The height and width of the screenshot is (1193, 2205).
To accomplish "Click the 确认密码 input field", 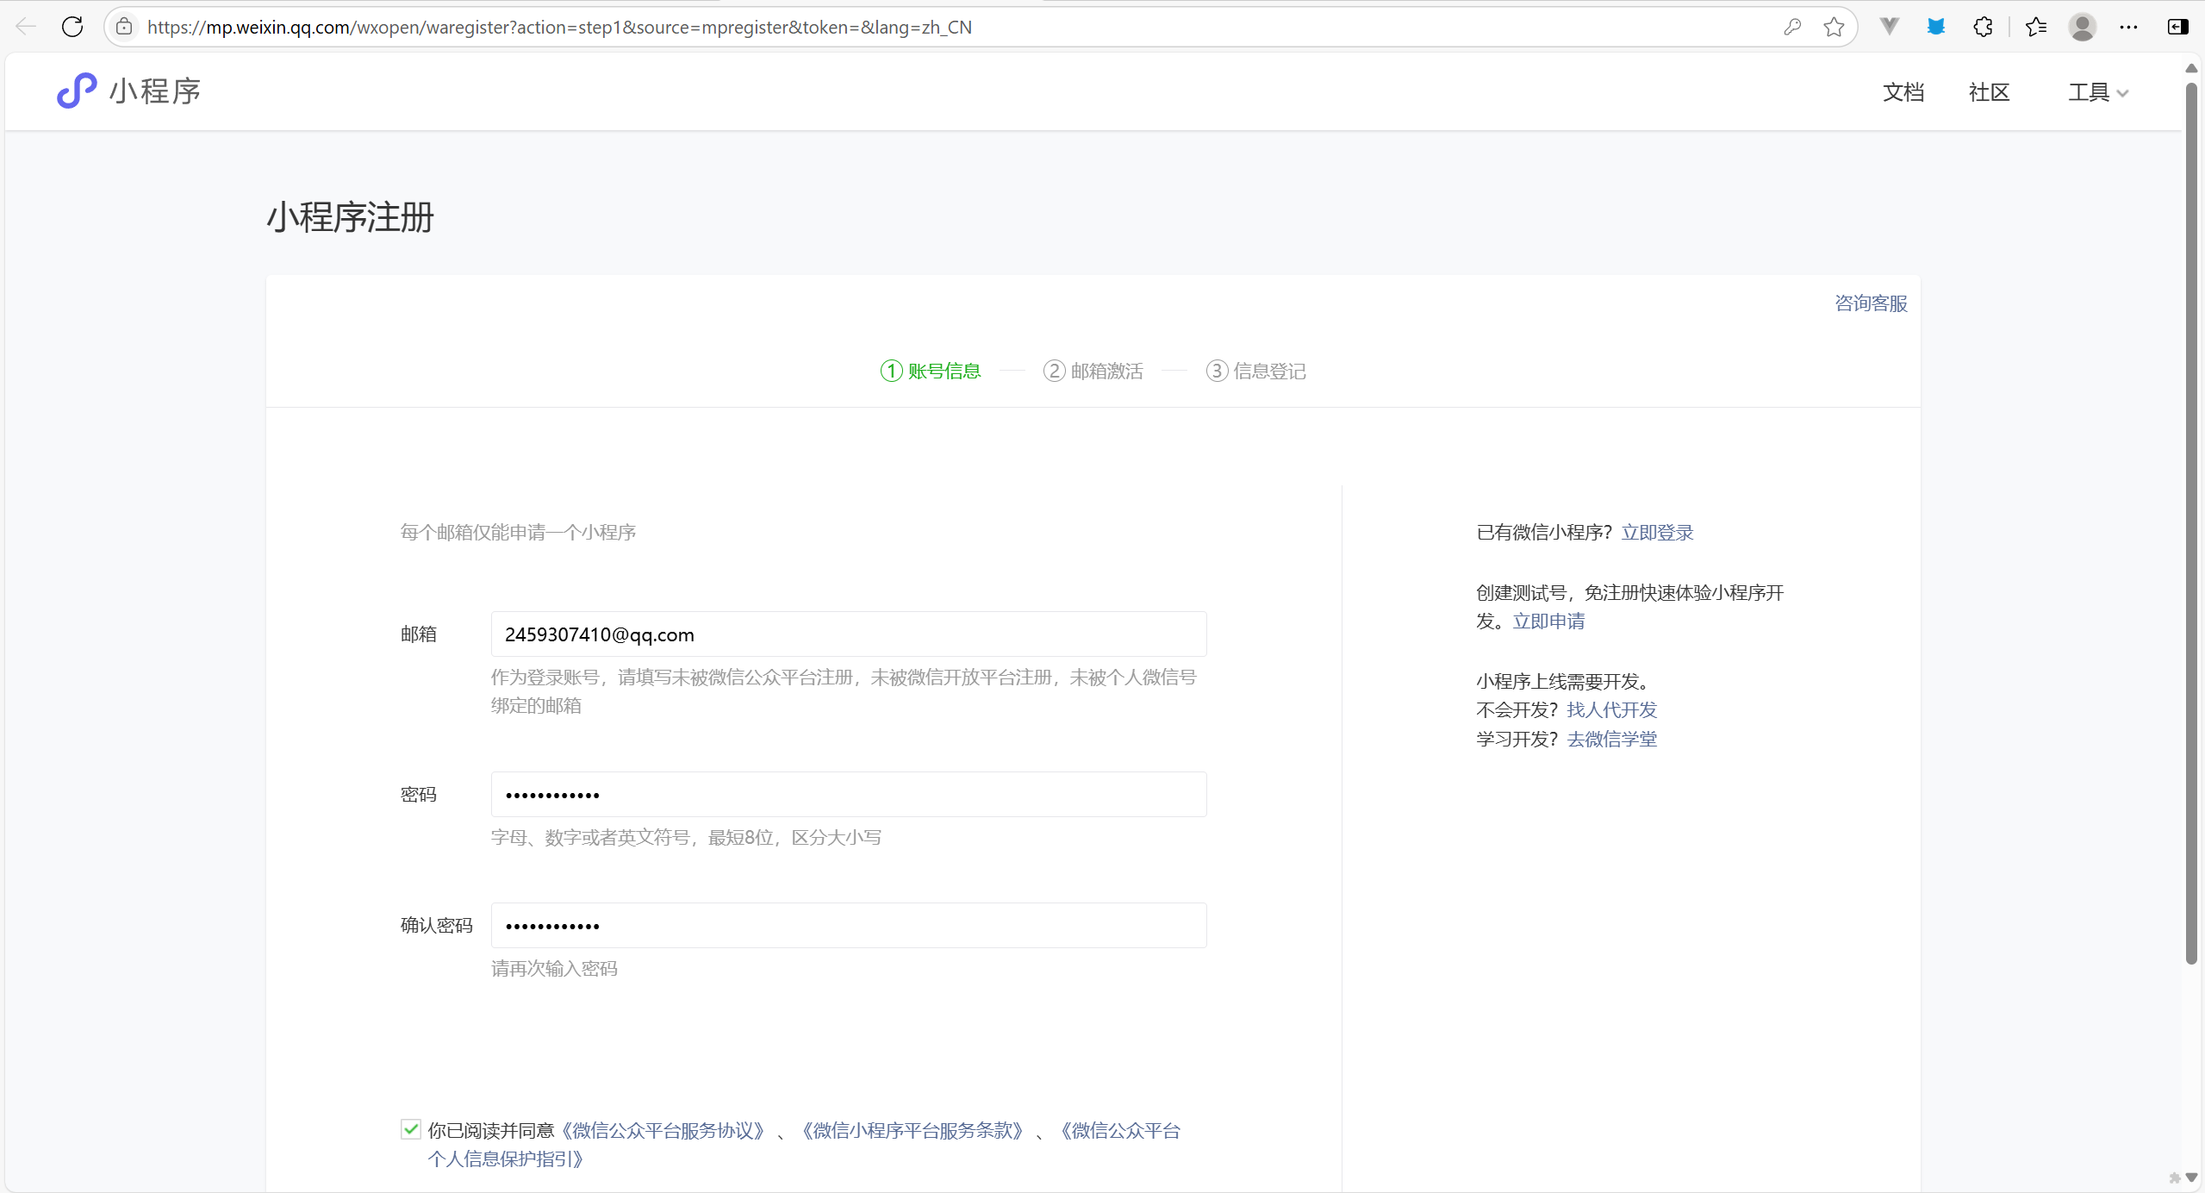I will click(848, 926).
